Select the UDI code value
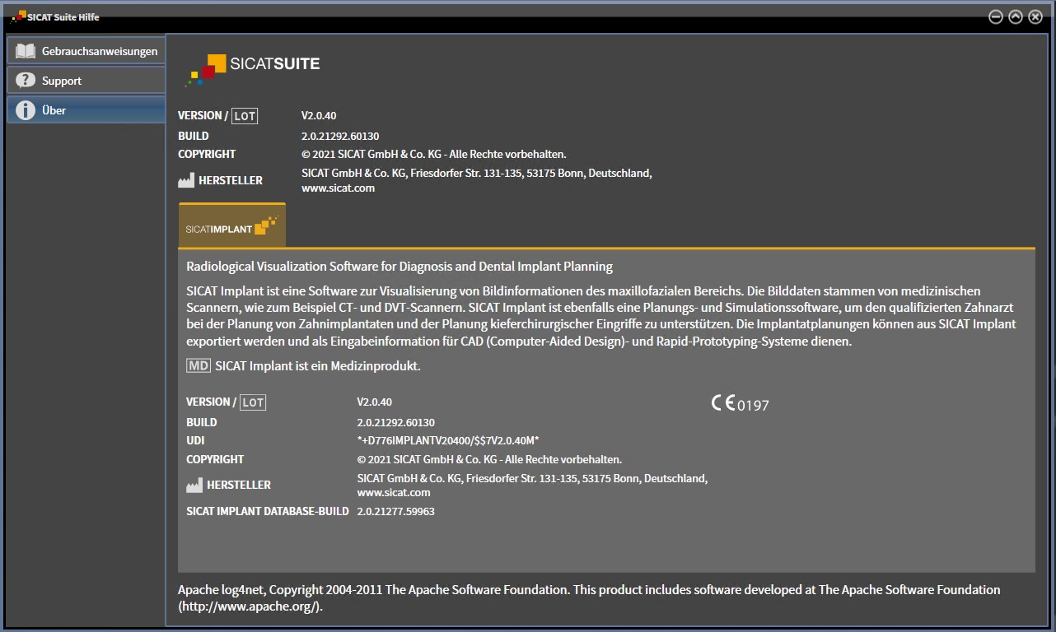 448,440
